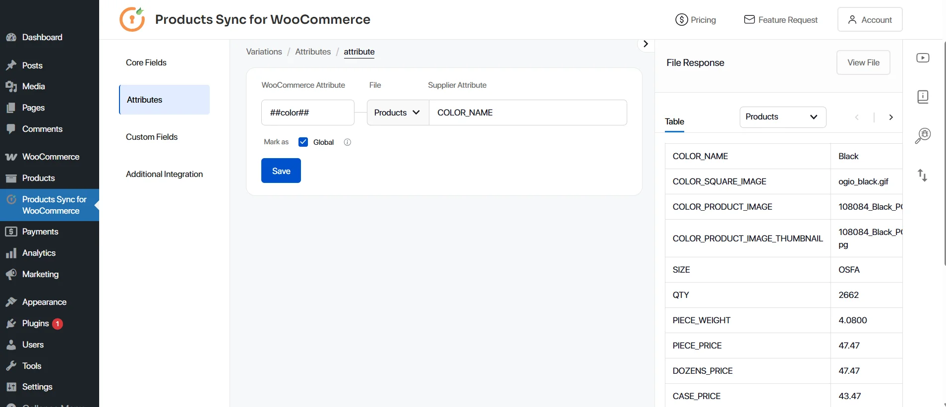Screen dimensions: 946x407
Task: Click the attribute breadcrumb item
Action: click(359, 52)
